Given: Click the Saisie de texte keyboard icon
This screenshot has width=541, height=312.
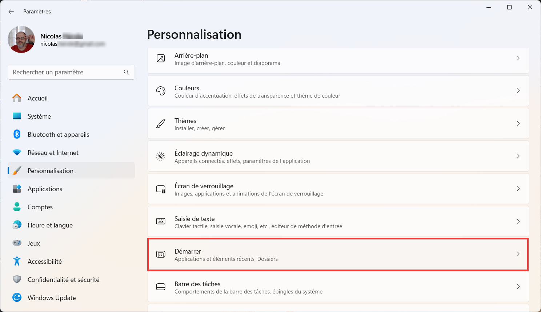Looking at the screenshot, I should 161,221.
